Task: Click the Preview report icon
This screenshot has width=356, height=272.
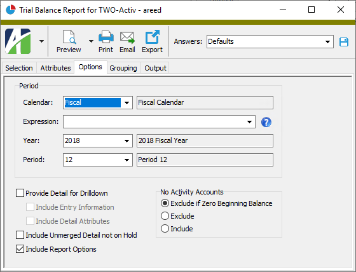Action: click(x=69, y=37)
